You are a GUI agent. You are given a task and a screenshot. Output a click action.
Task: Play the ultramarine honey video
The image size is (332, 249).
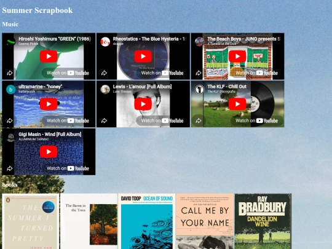49,104
